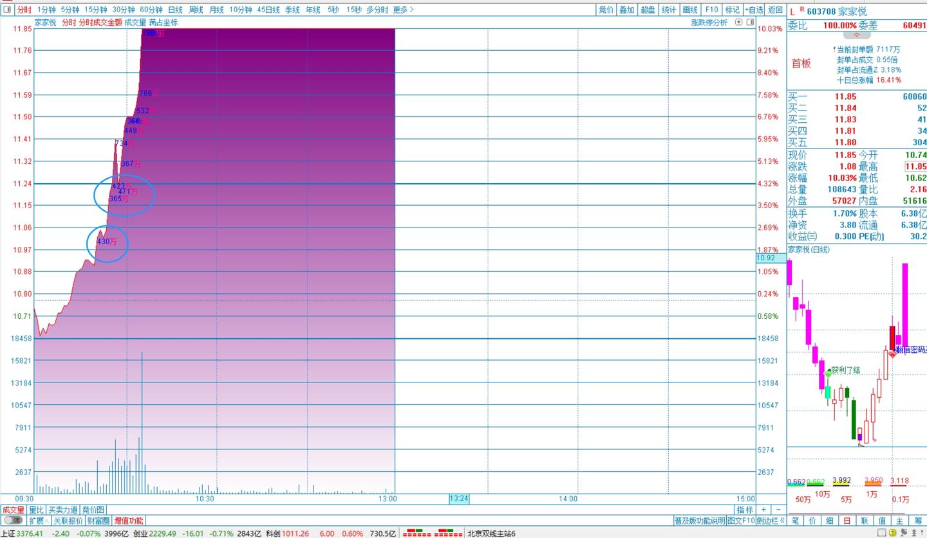Select the 成交量 indicator tab
This screenshot has height=538, width=927.
pos(14,510)
